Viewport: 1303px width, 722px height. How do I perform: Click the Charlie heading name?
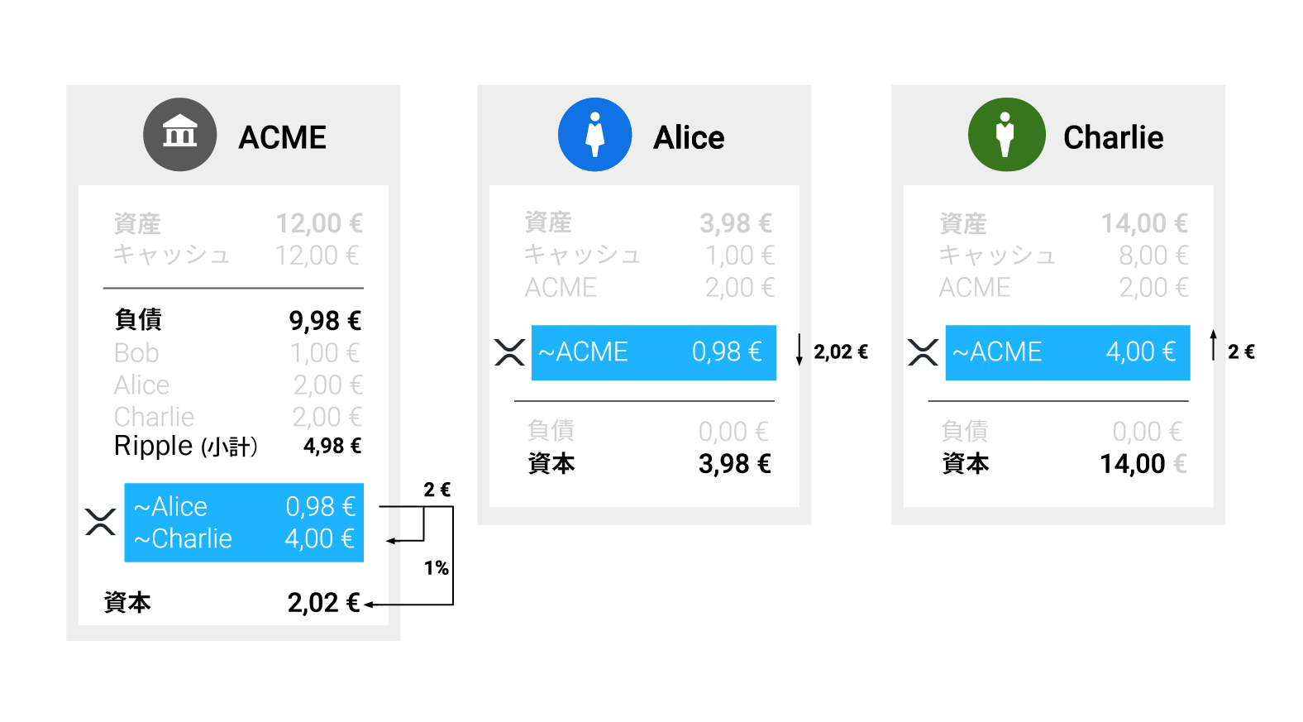[x=1113, y=137]
